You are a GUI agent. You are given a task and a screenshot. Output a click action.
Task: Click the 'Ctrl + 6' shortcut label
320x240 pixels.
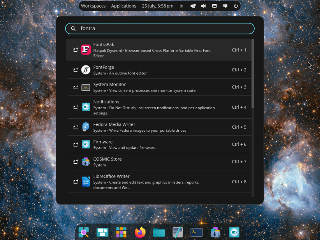[x=239, y=144]
